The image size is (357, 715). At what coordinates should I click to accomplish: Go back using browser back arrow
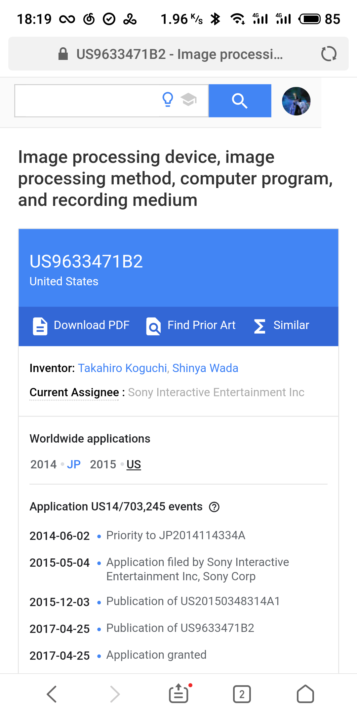point(52,694)
